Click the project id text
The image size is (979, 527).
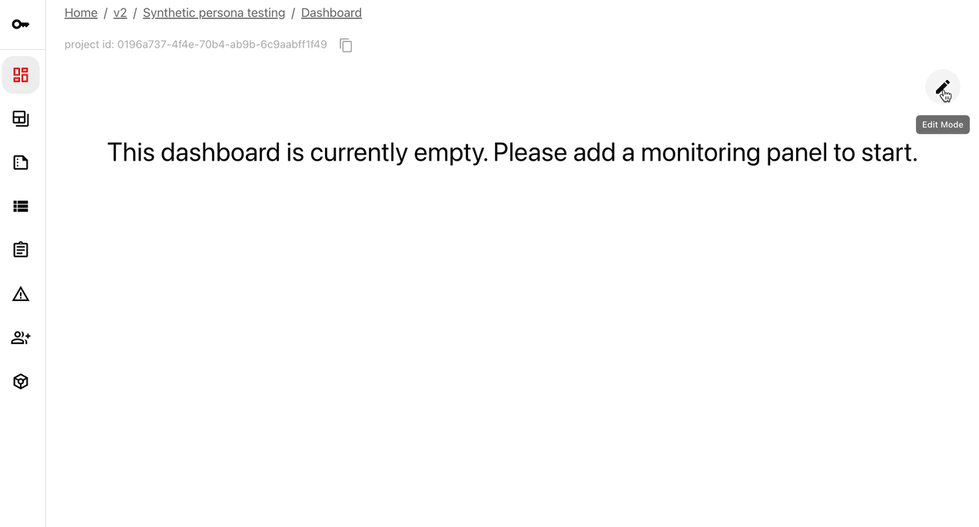pos(195,45)
